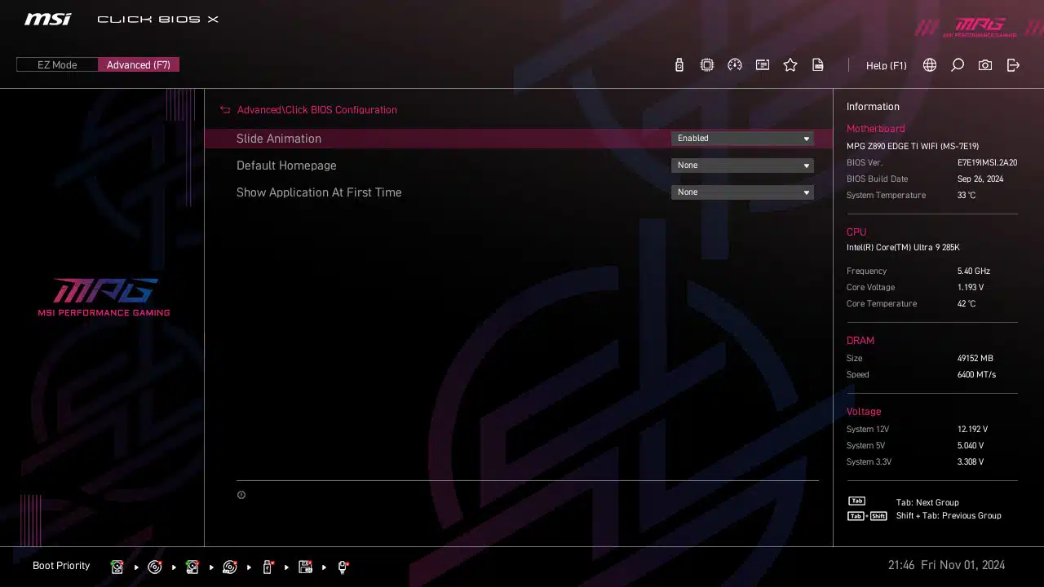The height and width of the screenshot is (587, 1044).
Task: Open Show Application At First Time dropdown
Action: pos(741,192)
